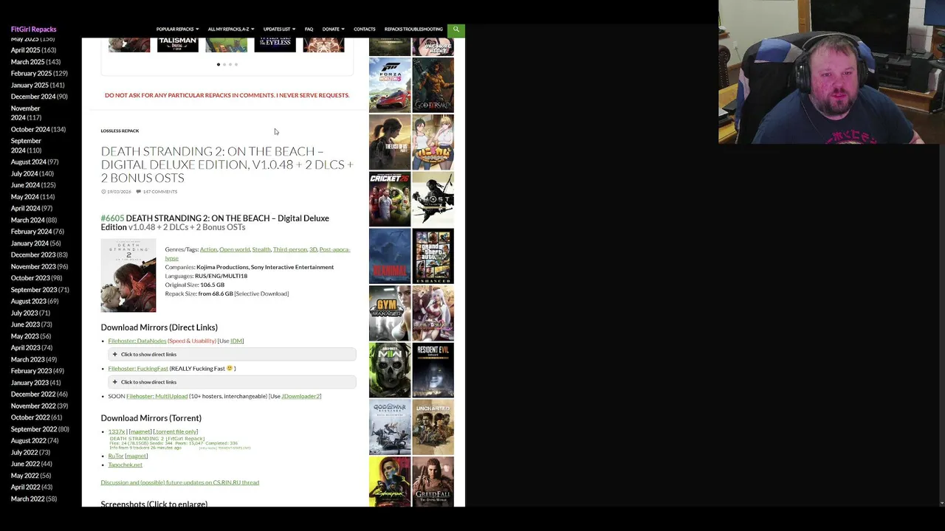Open the January 2023 archive link
945x531 pixels.
click(x=30, y=383)
